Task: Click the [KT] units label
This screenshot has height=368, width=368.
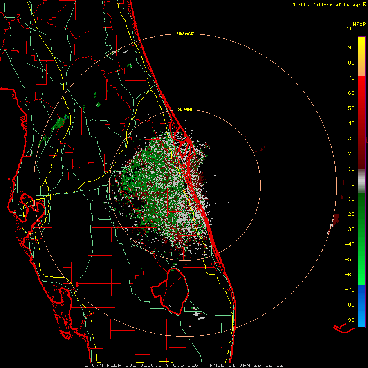Action: point(349,28)
